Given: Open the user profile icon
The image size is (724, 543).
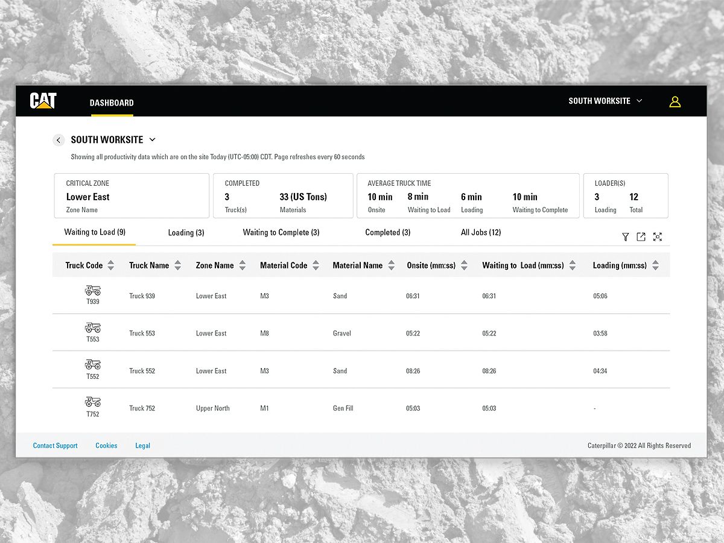Looking at the screenshot, I should 675,101.
